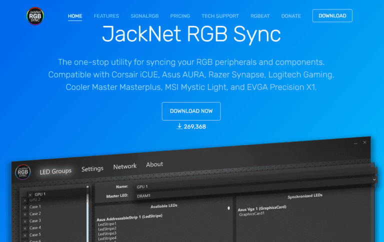Remove GPU 2 group via its X icon
The width and height of the screenshot is (384, 242).
(x=24, y=200)
